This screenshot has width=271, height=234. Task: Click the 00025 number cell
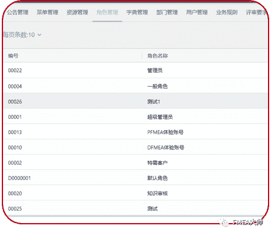coord(15,209)
